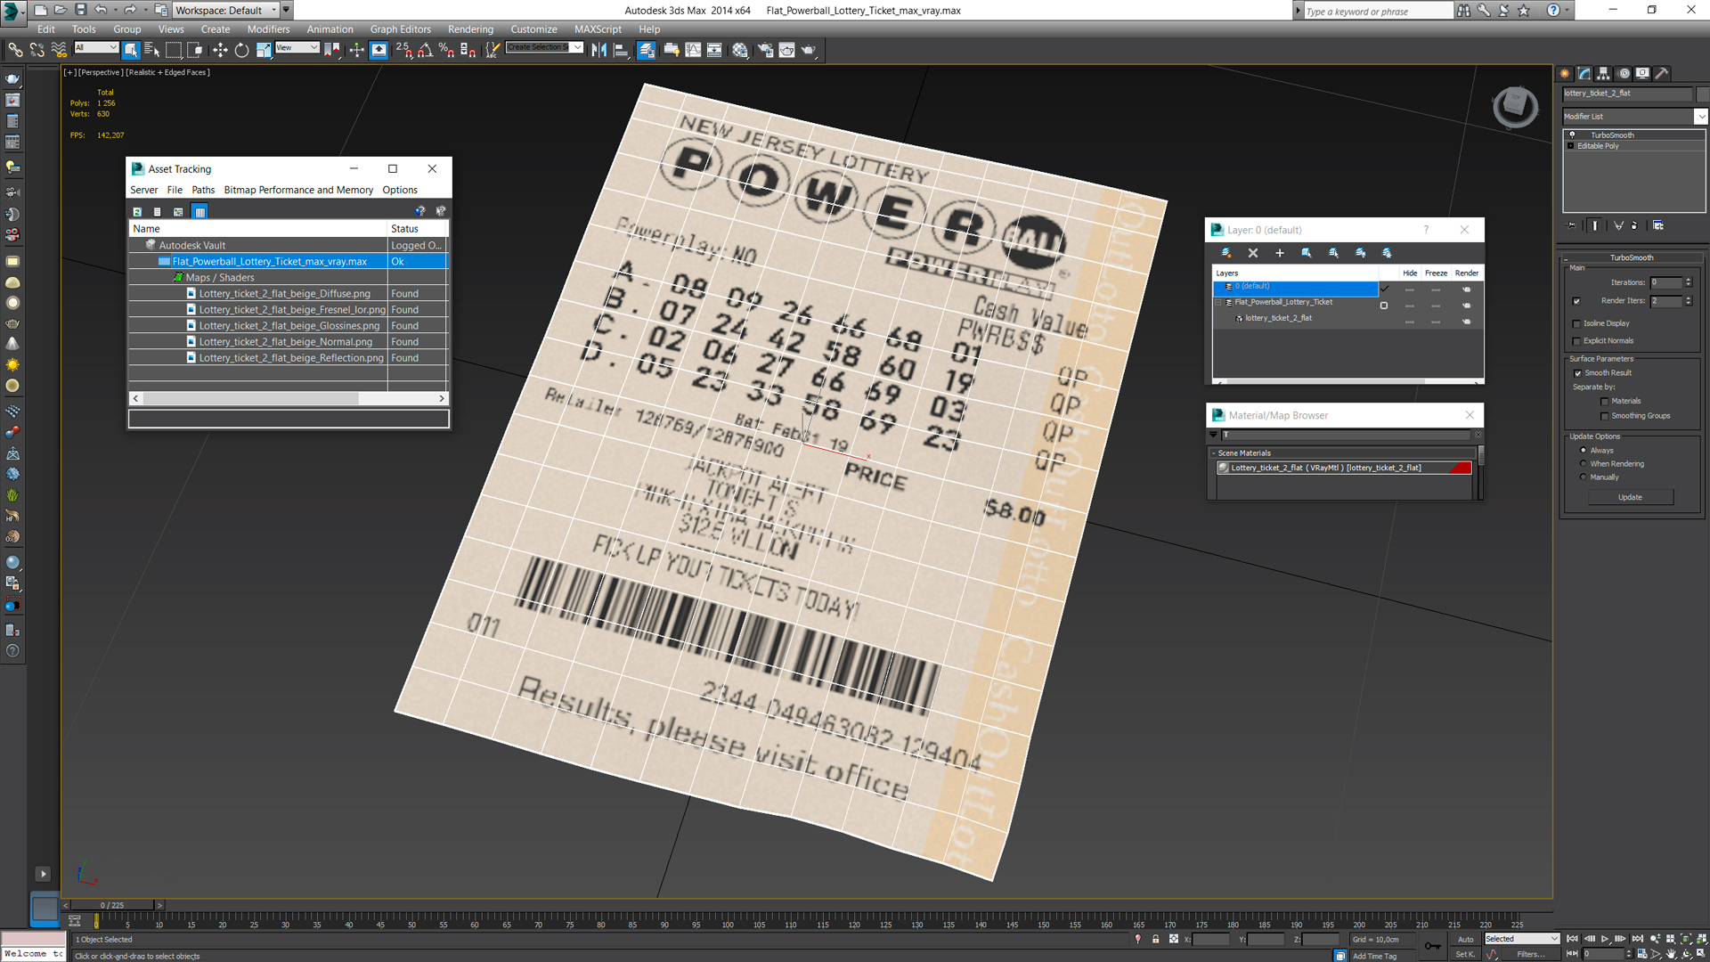
Task: Click the Update button in TurboSmooth
Action: click(x=1630, y=497)
